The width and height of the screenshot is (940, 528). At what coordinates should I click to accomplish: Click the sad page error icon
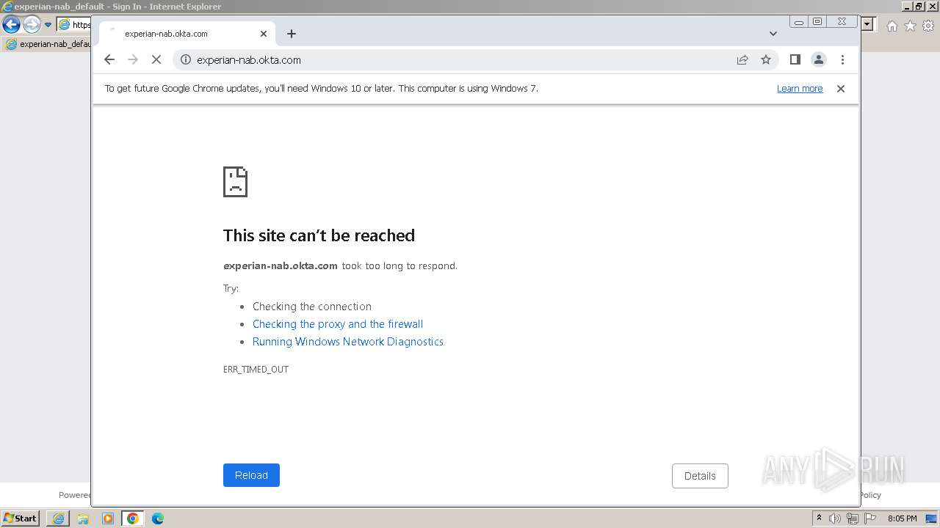pos(235,182)
